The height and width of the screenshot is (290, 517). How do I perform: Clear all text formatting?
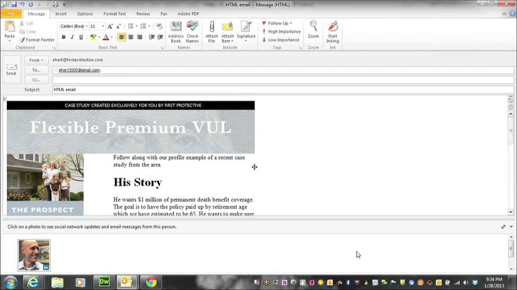159,26
